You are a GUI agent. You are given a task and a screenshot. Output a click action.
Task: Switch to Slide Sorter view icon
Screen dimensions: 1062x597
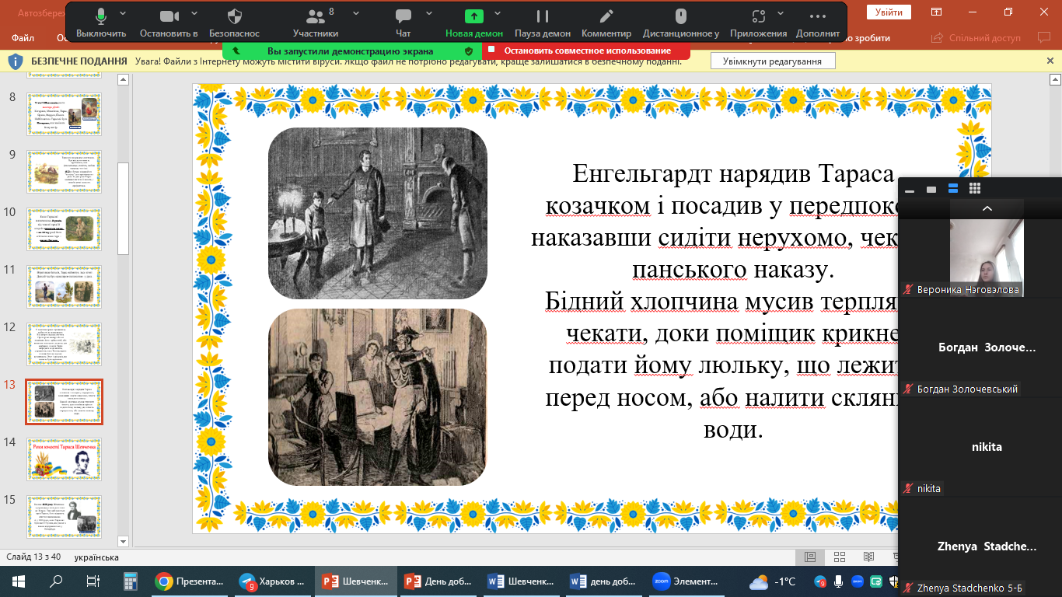click(839, 557)
